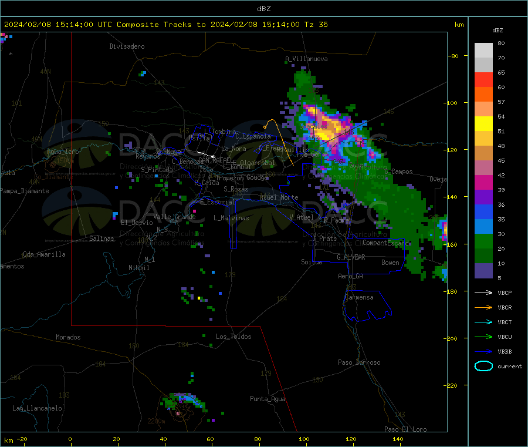Click the purple 36-39 dBZ legend band
Image resolution: width=528 pixels, height=447 pixels.
tap(483, 197)
